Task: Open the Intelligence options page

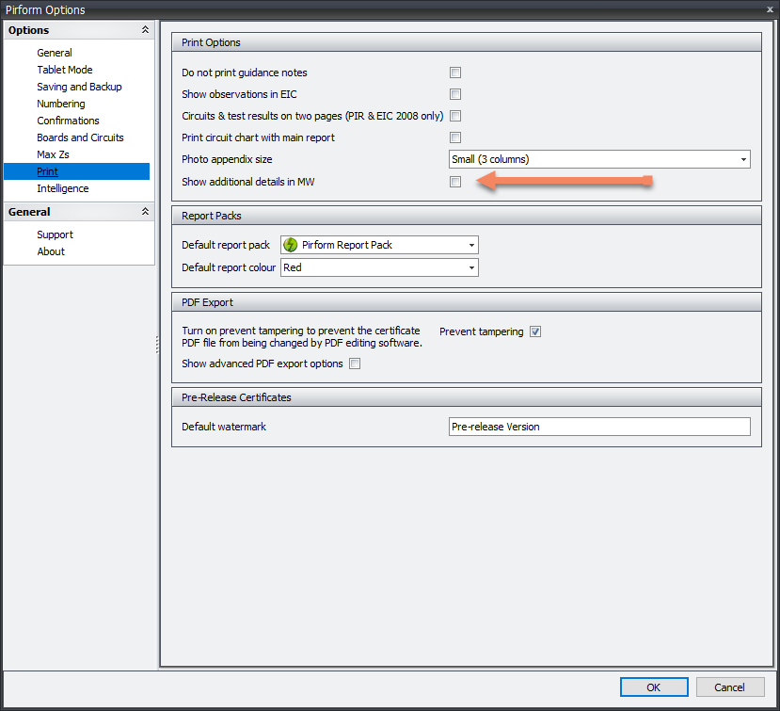Action: point(63,188)
